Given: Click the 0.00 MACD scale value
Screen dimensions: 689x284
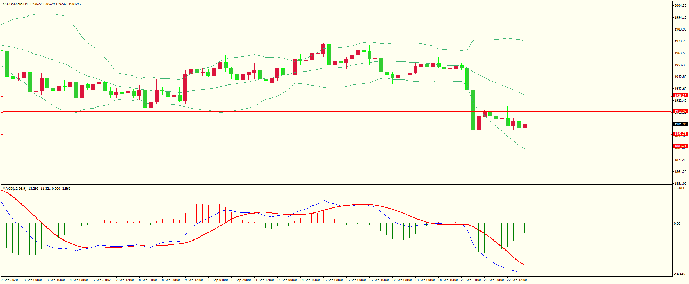Looking at the screenshot, I should pos(677,223).
